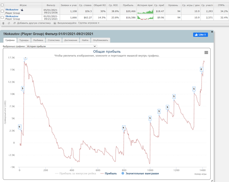Click the $9.96 average profit cell
This screenshot has height=182, width=229.
point(159,18)
